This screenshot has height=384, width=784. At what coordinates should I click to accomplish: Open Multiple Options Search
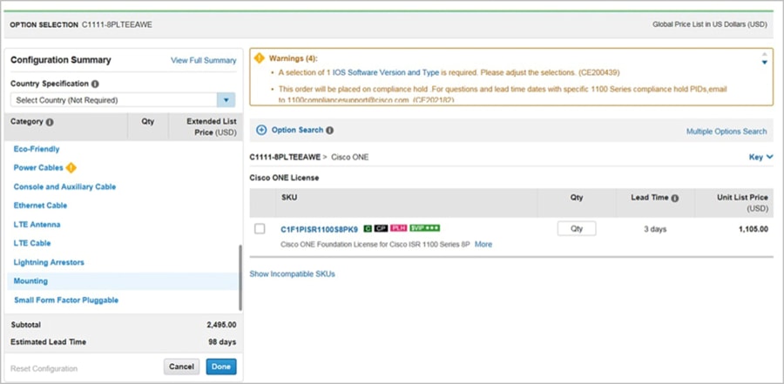[x=726, y=131]
